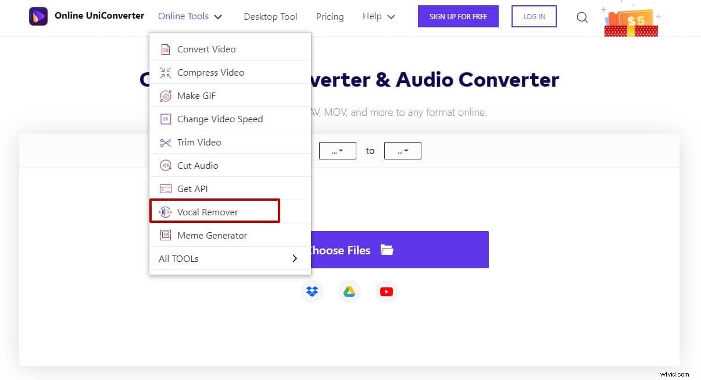This screenshot has width=701, height=380.
Task: Open the source format dropdown
Action: [337, 150]
